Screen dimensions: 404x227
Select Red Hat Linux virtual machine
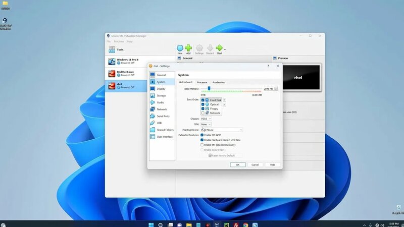tap(126, 74)
